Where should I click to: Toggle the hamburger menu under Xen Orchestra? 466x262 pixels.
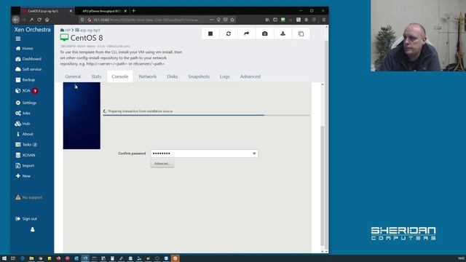pos(18,39)
